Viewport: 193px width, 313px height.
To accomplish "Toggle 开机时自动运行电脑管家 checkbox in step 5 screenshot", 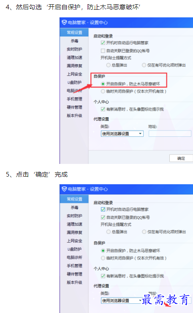I will pos(103,209).
